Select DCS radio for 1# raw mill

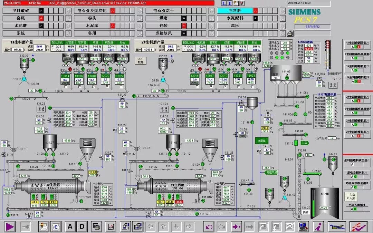pos(52,50)
